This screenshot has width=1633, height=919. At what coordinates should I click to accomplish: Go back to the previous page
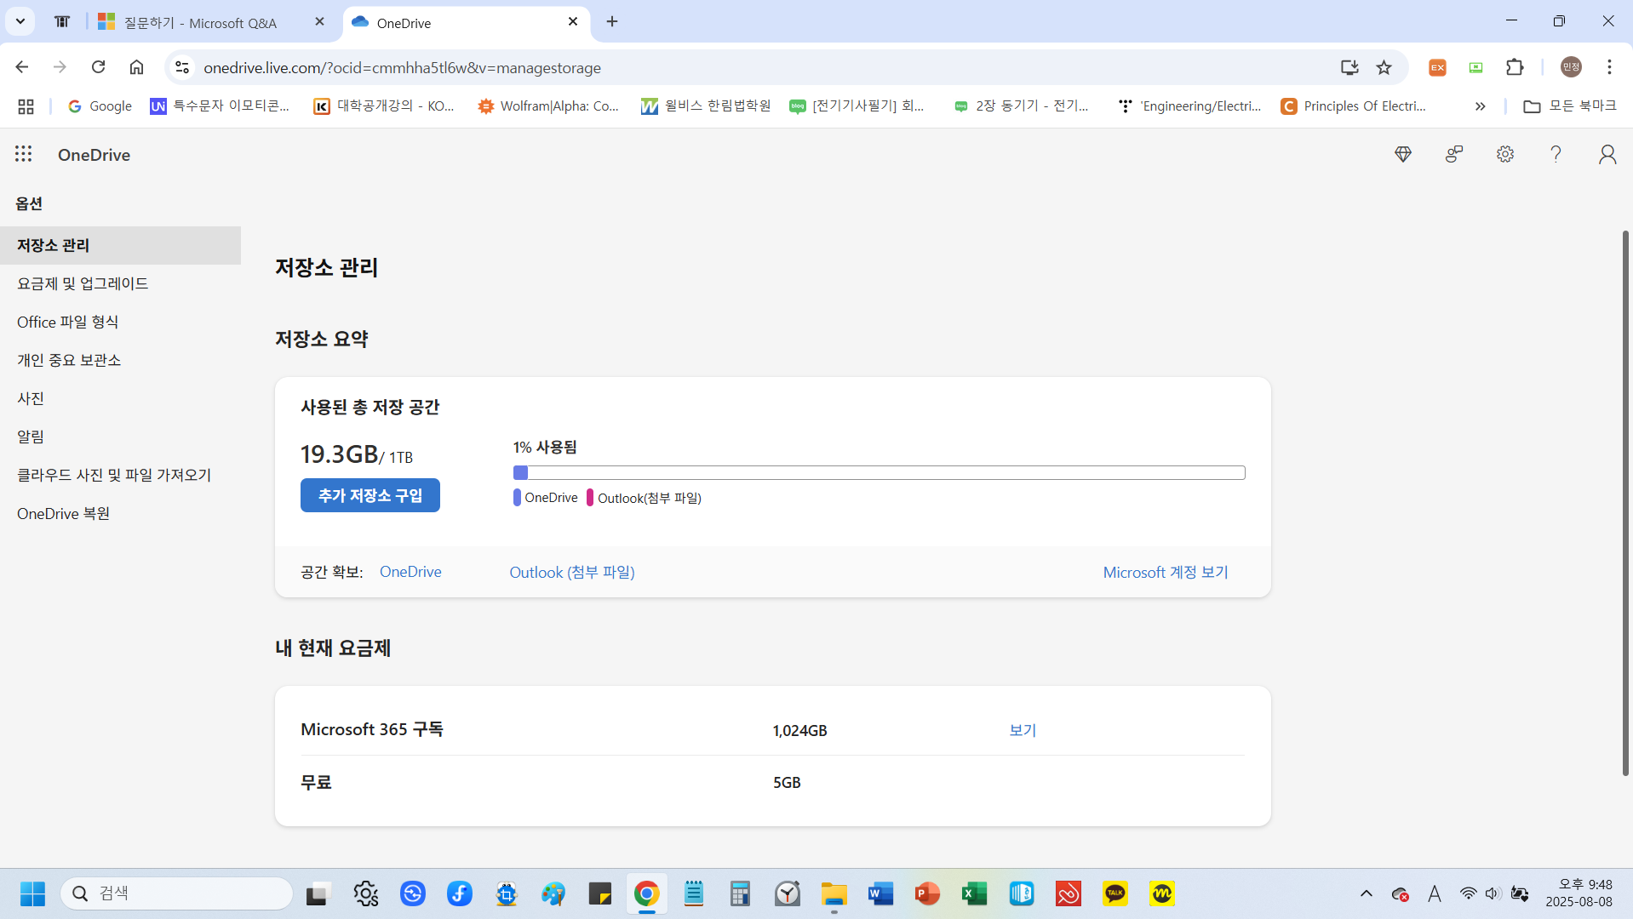click(22, 67)
